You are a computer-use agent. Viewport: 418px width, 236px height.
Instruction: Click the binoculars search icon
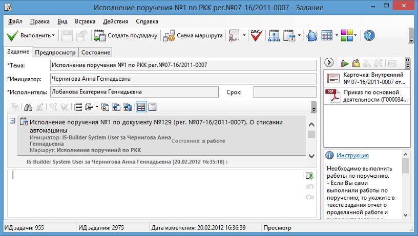[29, 107]
